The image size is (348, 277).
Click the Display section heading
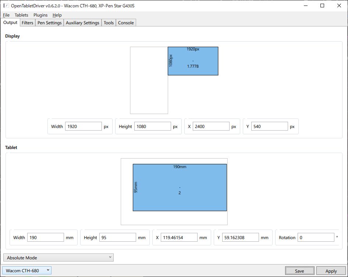pos(13,36)
